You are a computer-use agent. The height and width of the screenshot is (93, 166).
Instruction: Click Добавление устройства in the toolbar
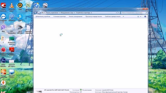click(43, 17)
